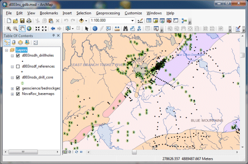248x164 pixels.
Task: Click the Table Of Contents horizontal scrollbar
Action: (x=23, y=152)
